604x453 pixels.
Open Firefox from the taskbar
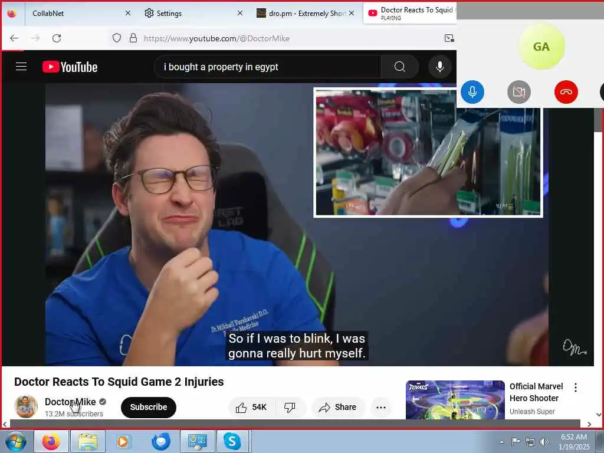pyautogui.click(x=51, y=441)
